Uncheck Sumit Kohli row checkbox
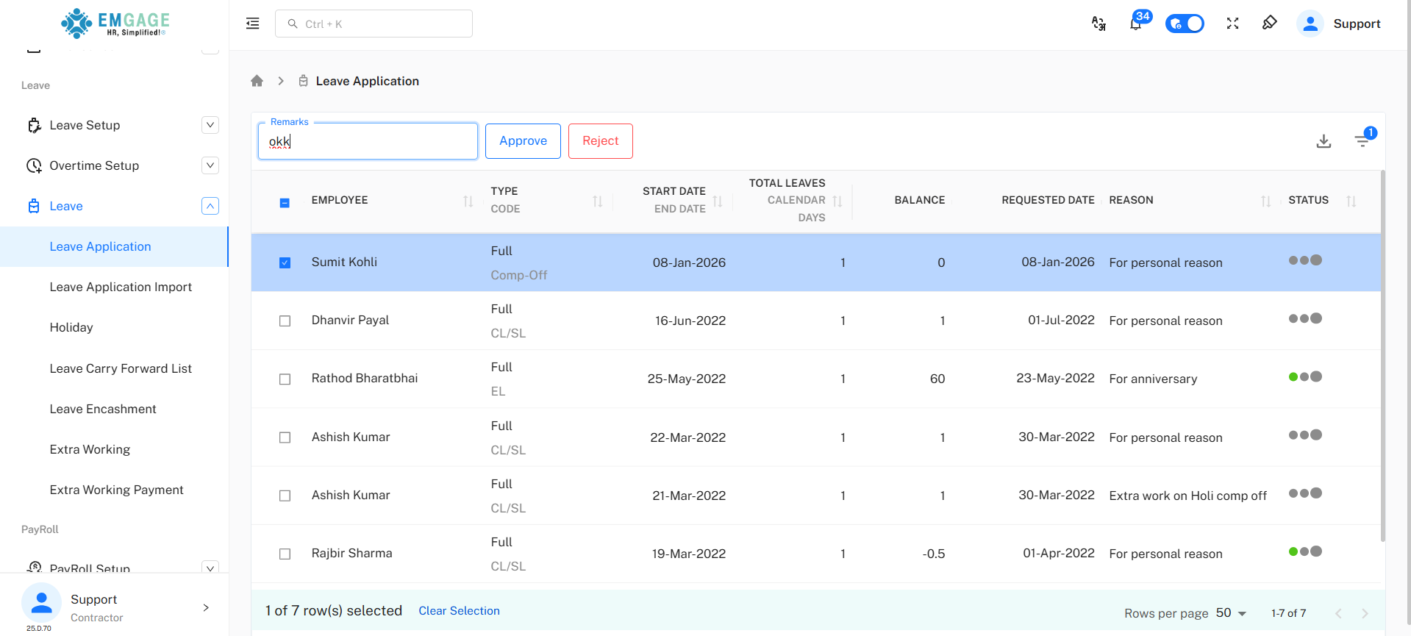Image resolution: width=1411 pixels, height=636 pixels. tap(285, 262)
